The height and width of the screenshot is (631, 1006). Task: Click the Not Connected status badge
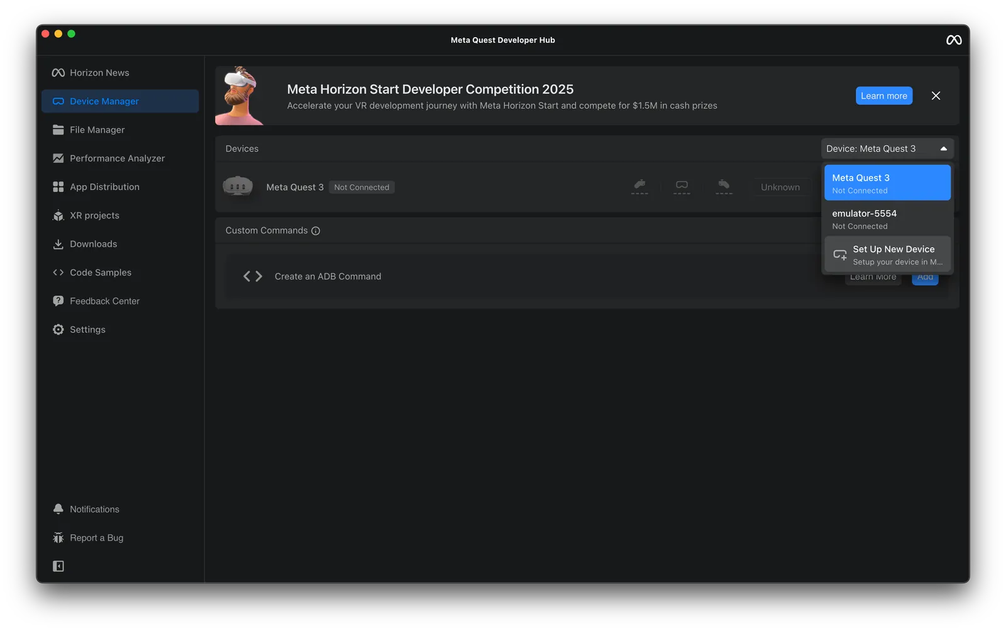point(362,187)
